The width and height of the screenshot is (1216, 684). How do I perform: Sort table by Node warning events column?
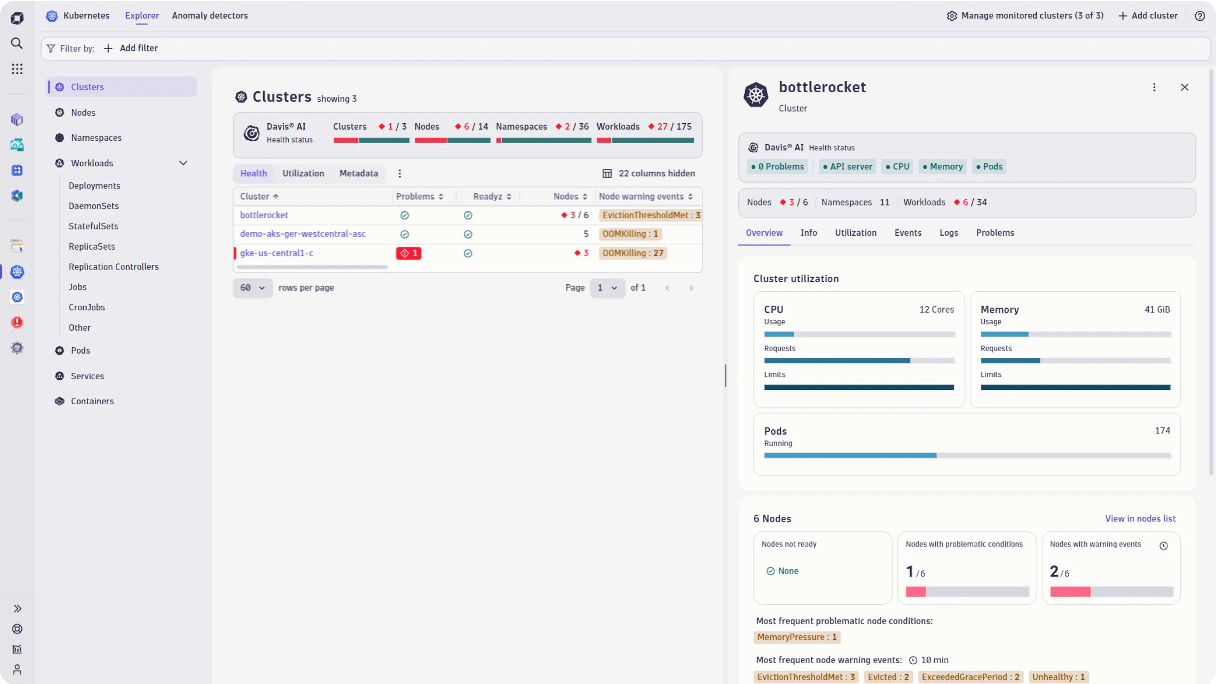[691, 196]
